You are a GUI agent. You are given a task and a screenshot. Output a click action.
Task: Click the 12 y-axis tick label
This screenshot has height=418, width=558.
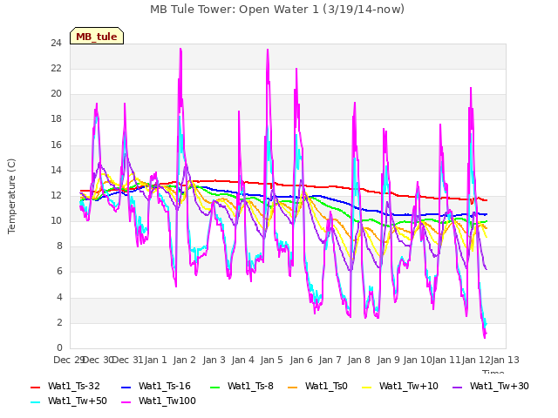[57, 195]
